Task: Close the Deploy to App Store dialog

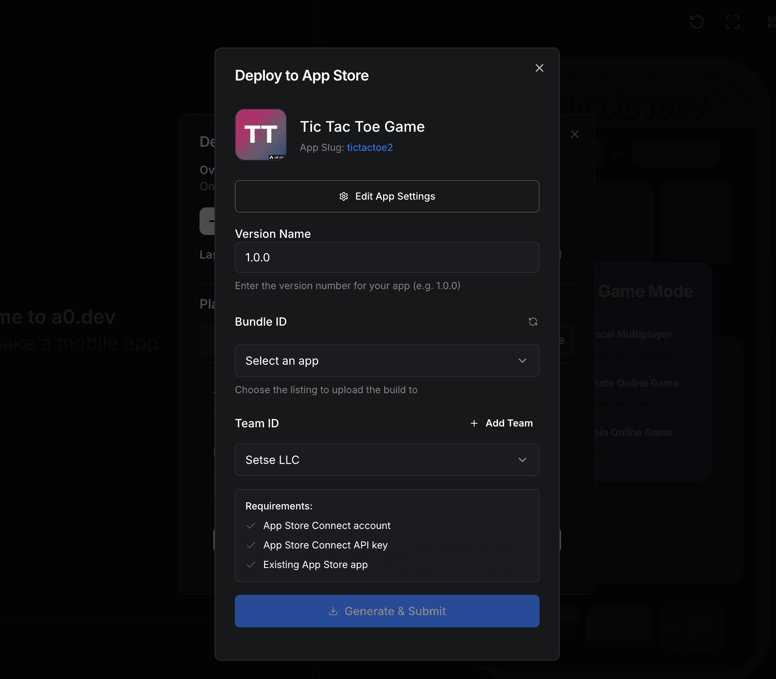Action: [x=539, y=68]
